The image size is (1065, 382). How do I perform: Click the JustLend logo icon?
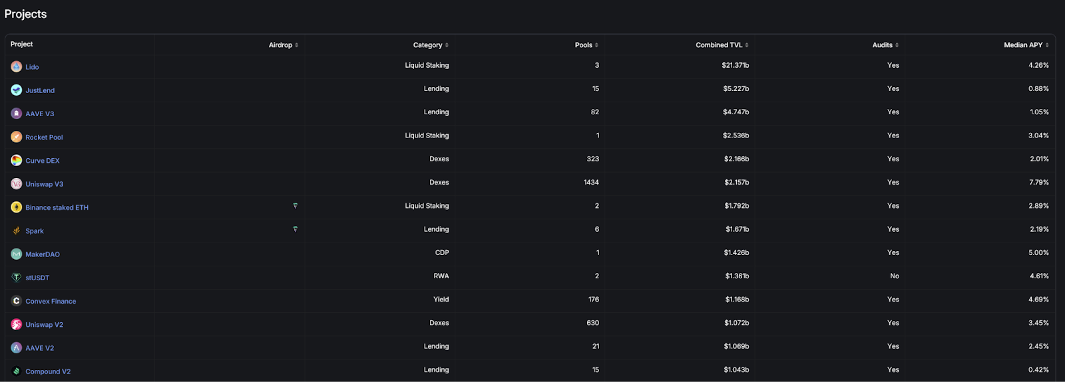(16, 90)
